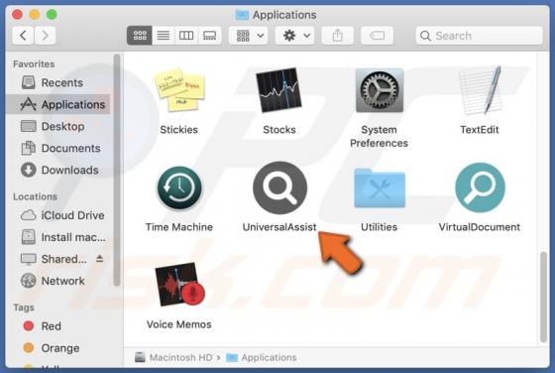
Task: Click the Edit Tags toolbar button
Action: [x=377, y=36]
